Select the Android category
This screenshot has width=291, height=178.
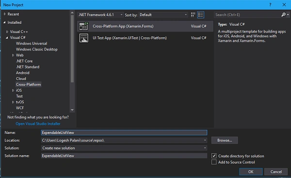pos(23,73)
